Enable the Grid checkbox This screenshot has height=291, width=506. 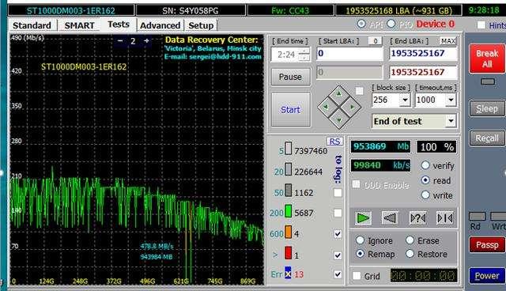(357, 276)
